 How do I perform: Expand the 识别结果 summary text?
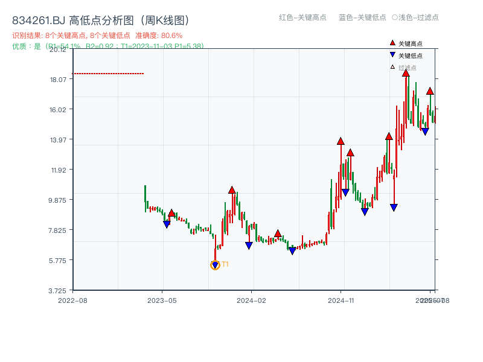[72, 35]
